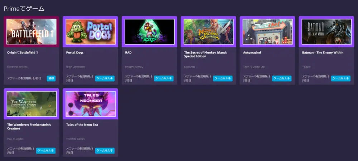358x161 pixels.
Task: Open the Portal Dogs game thumbnail
Action: click(90, 32)
